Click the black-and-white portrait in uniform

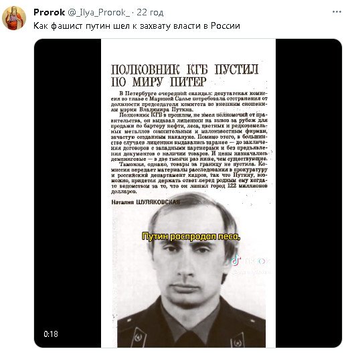click(191, 270)
